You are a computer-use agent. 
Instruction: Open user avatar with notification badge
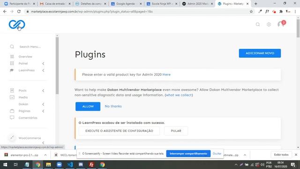pyautogui.click(x=281, y=24)
